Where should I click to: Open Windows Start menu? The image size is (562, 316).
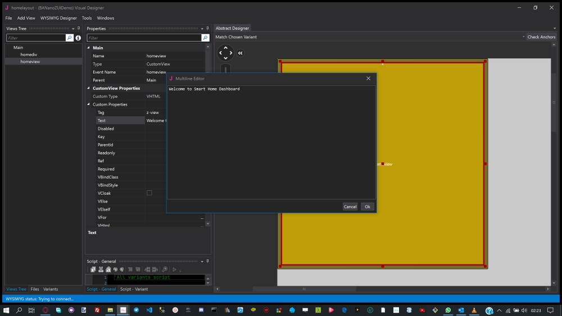tap(6, 310)
